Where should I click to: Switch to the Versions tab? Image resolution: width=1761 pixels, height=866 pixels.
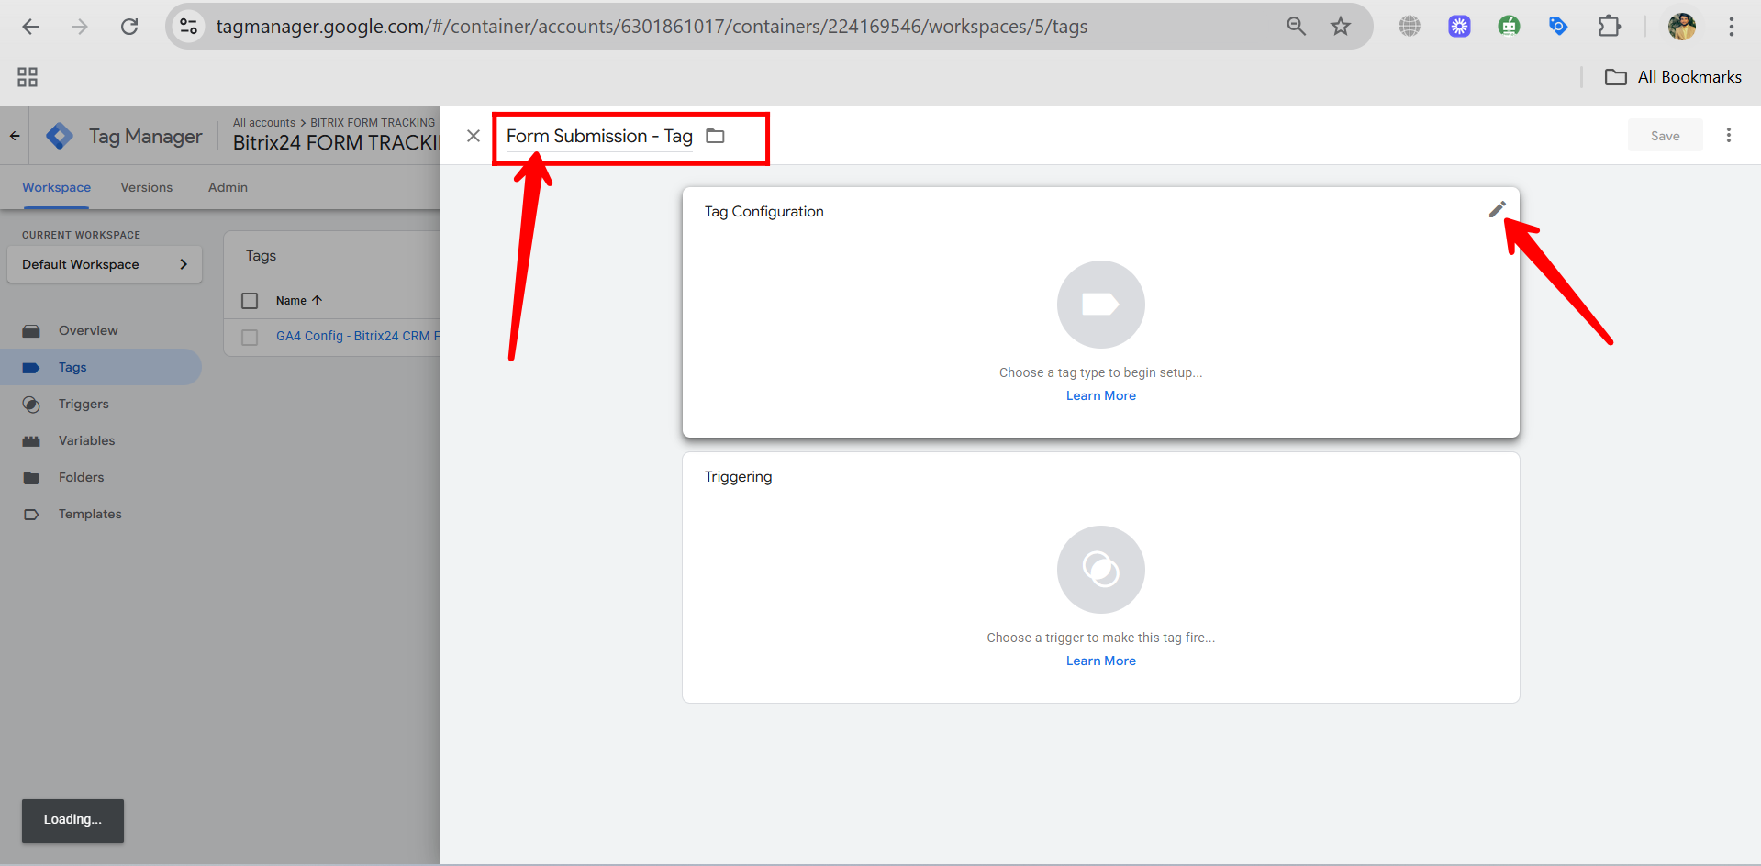(146, 187)
